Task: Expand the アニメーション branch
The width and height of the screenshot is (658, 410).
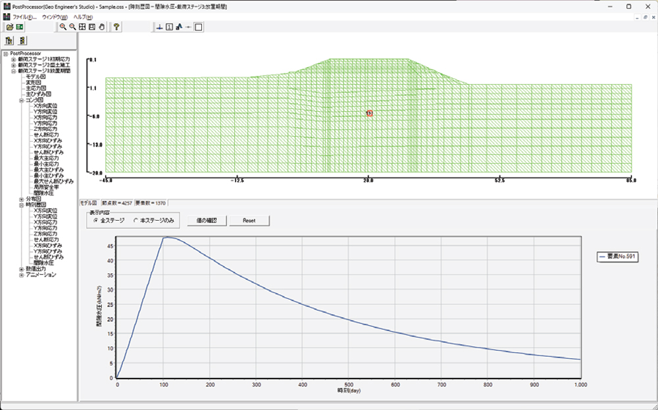Action: point(22,275)
